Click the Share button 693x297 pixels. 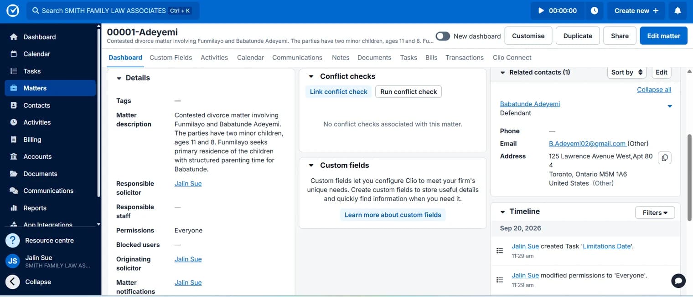[620, 36]
